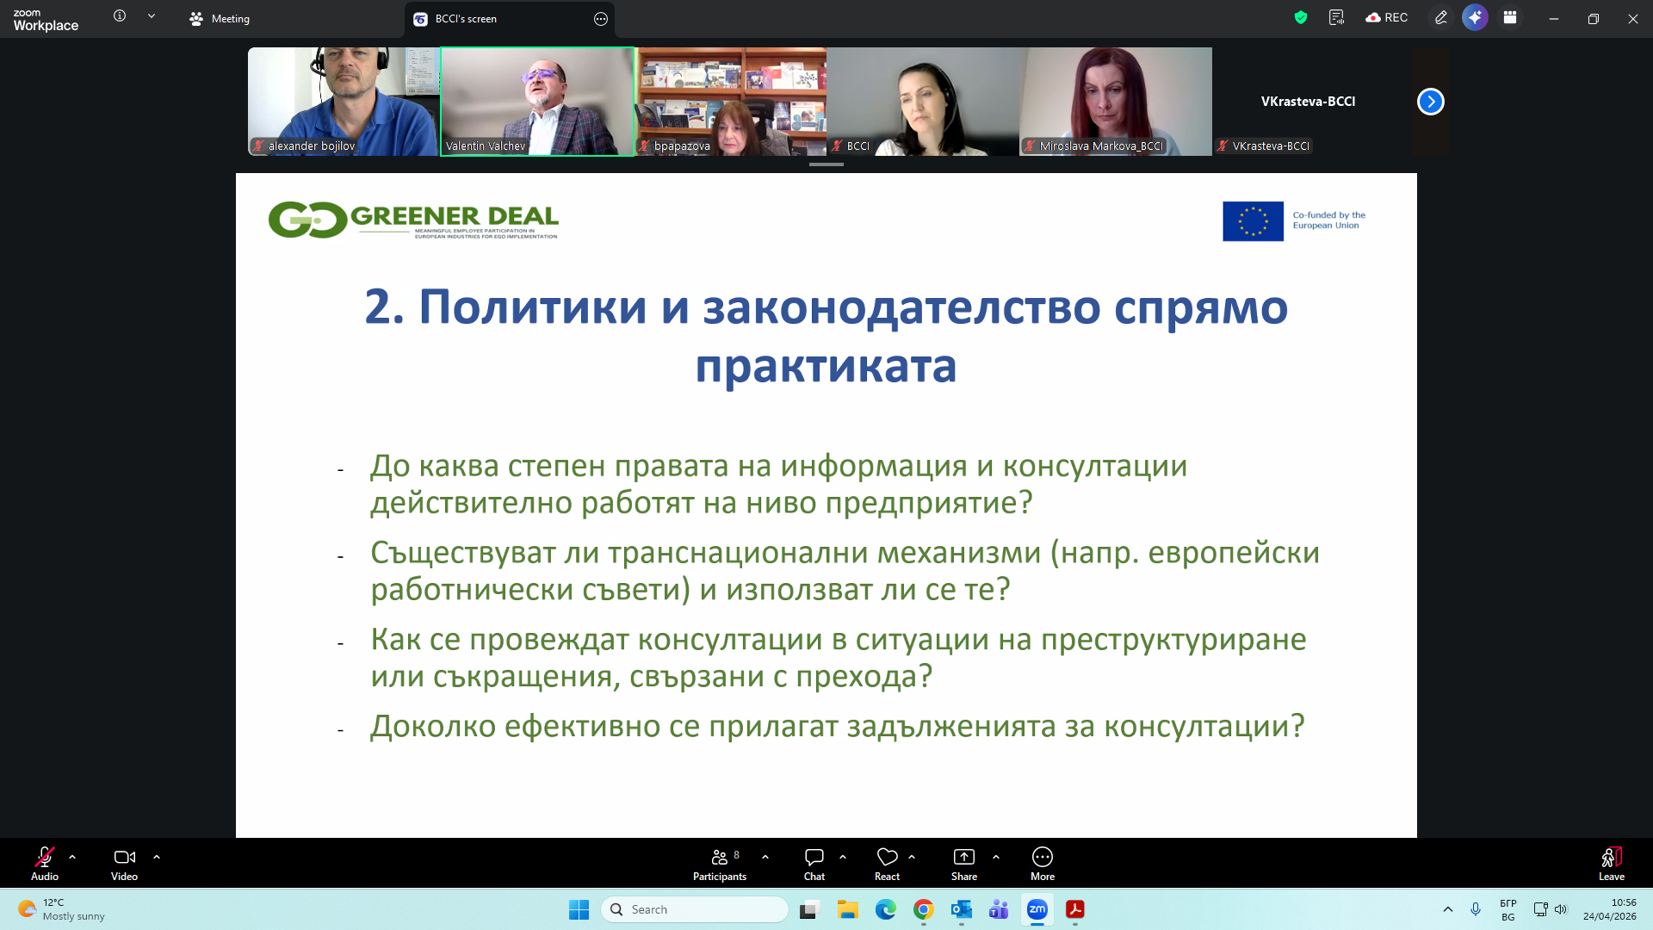
Task: Show next participants with the arrow
Action: [1430, 102]
